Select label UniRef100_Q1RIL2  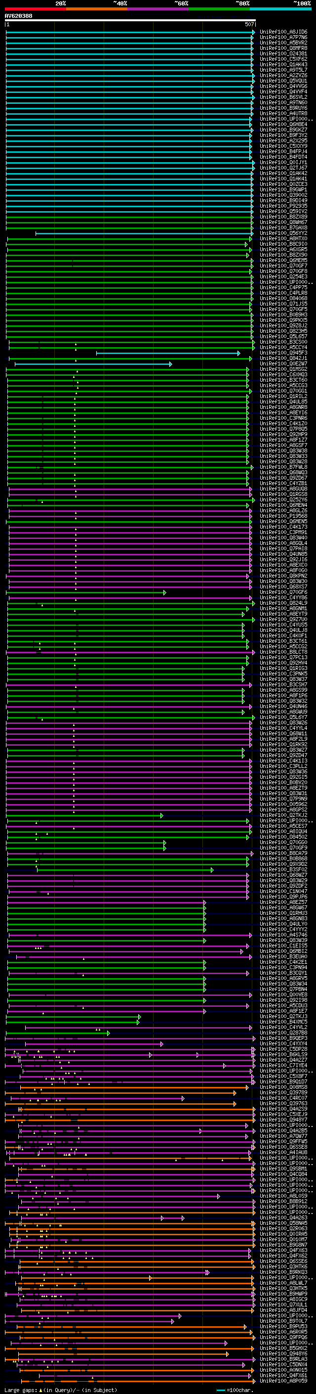click(x=283, y=396)
